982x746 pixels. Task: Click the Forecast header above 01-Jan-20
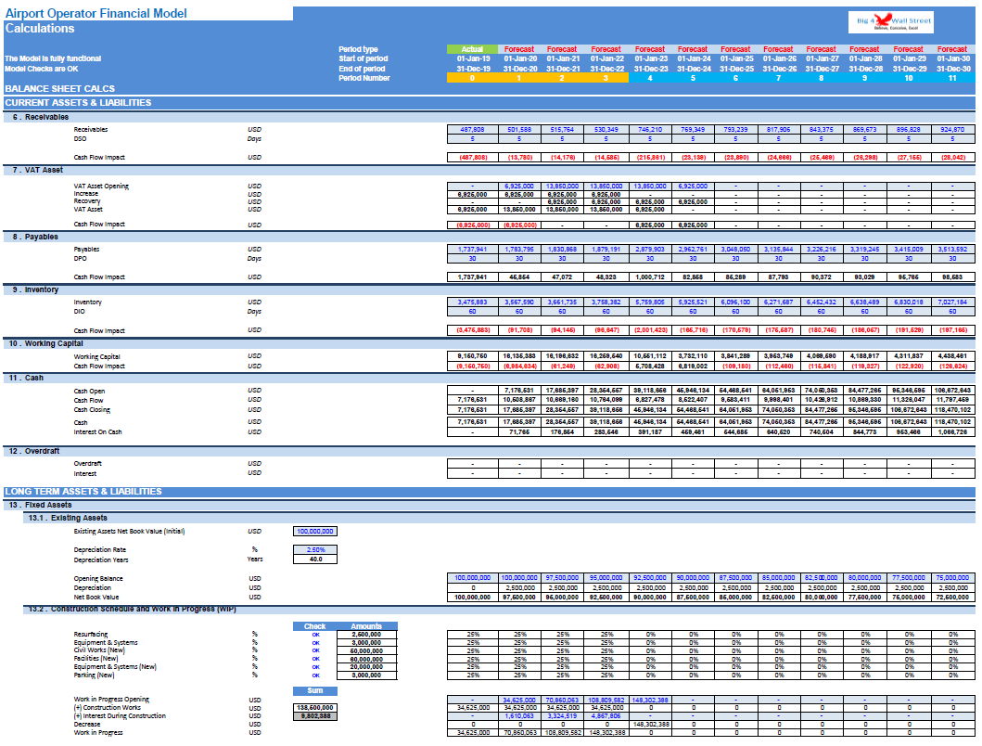click(x=519, y=49)
